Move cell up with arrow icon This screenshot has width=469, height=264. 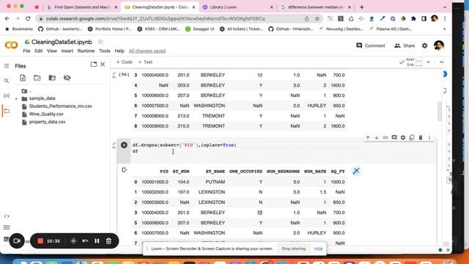[x=368, y=137]
